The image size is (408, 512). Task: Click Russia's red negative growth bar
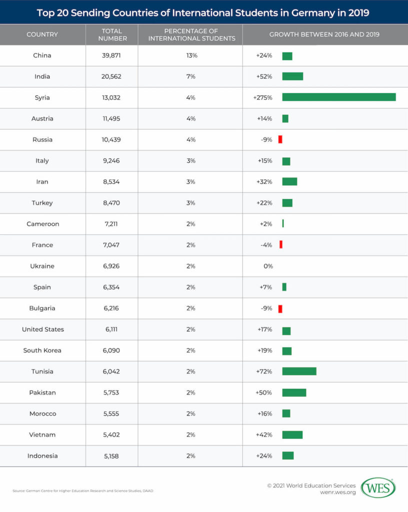[x=280, y=139]
